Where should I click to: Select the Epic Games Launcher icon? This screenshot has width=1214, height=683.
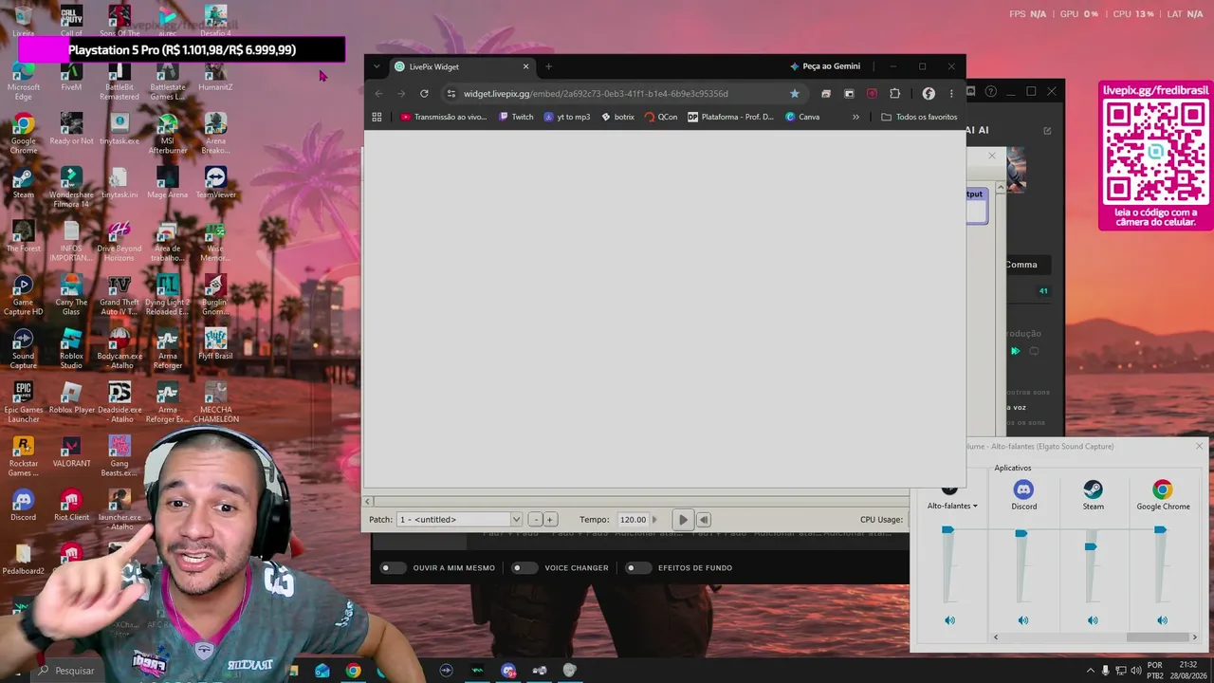(23, 403)
